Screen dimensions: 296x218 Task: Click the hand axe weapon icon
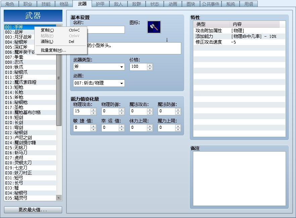pyautogui.click(x=154, y=27)
